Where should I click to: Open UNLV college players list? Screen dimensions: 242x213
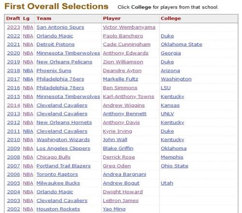[167, 114]
